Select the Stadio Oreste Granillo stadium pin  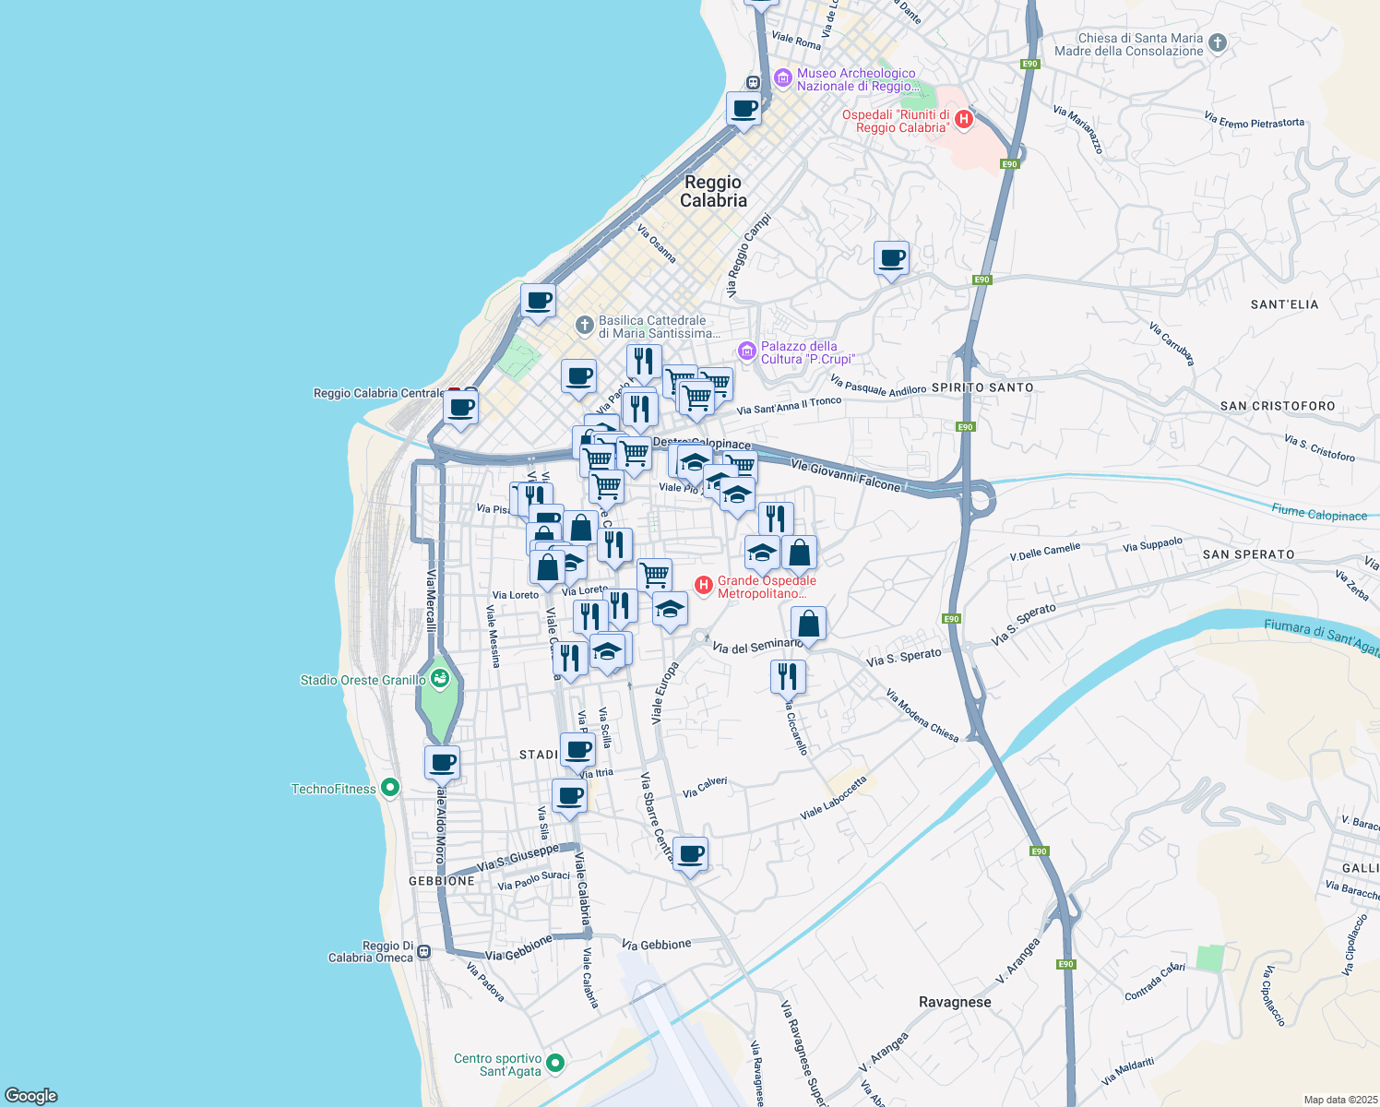(439, 680)
